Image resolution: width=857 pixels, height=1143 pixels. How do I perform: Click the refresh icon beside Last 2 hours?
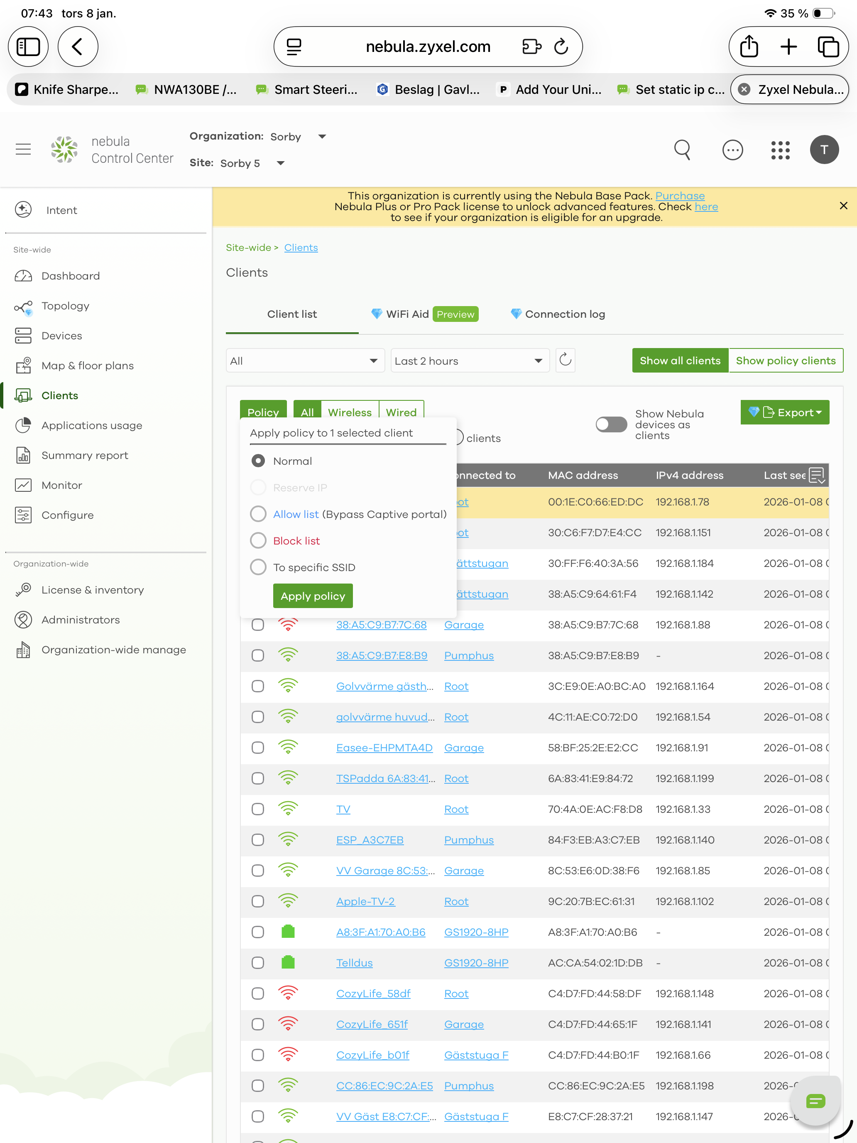565,360
